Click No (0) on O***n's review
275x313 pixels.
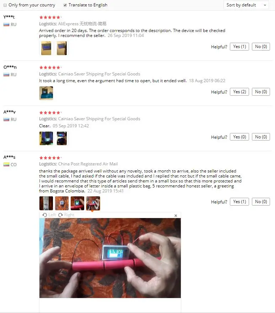point(261,92)
